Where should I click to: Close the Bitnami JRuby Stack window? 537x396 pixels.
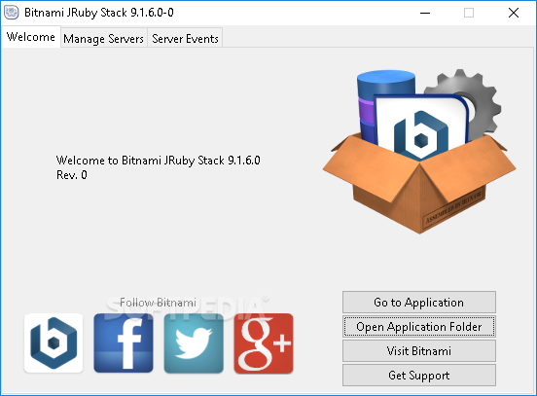click(514, 13)
